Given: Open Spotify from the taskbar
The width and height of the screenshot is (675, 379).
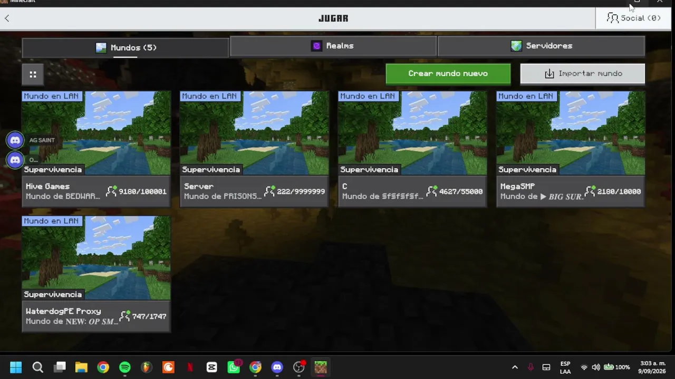Looking at the screenshot, I should [x=125, y=367].
